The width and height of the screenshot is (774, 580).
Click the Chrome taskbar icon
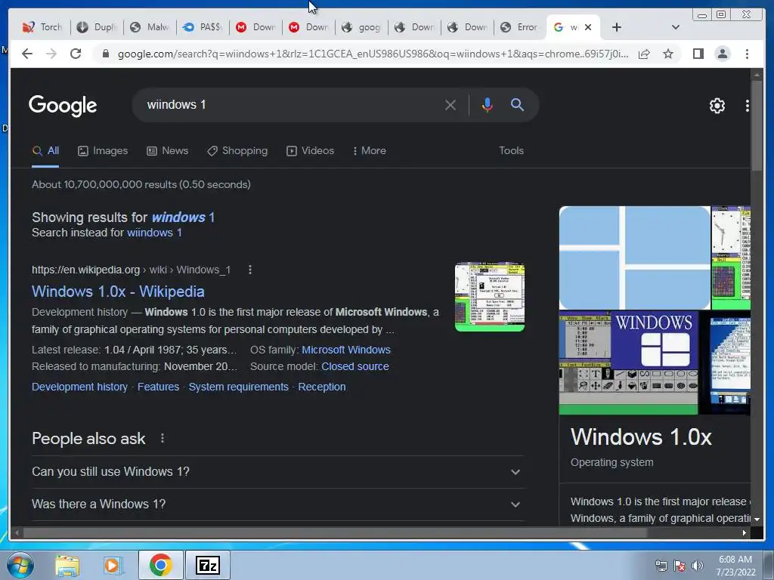coord(160,565)
